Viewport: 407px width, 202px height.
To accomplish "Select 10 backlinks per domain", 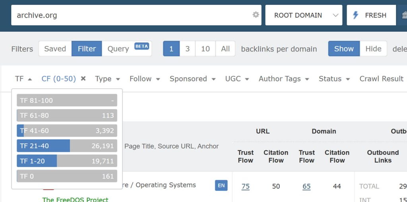I will [x=205, y=49].
